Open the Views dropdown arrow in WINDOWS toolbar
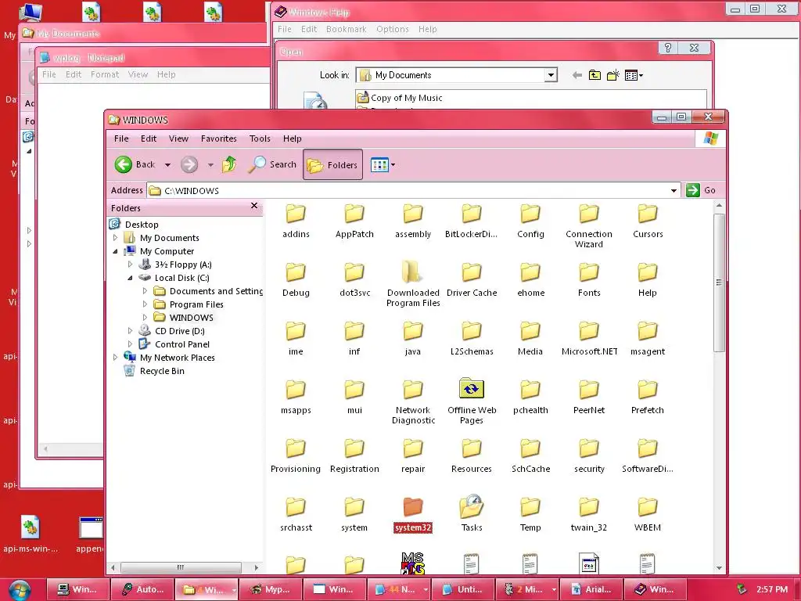Screen dimensions: 801x601 pos(393,165)
